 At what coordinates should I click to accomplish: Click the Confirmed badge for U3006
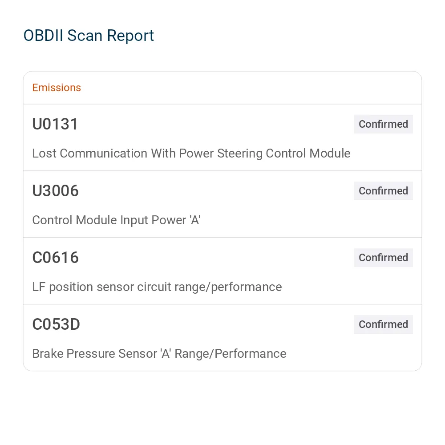383,191
